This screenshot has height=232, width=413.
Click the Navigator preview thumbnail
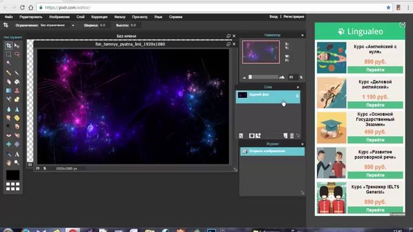coord(261,52)
